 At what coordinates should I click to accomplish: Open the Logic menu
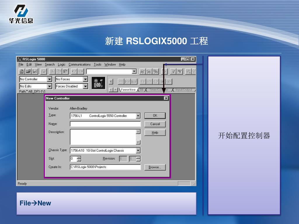[x=62, y=64]
